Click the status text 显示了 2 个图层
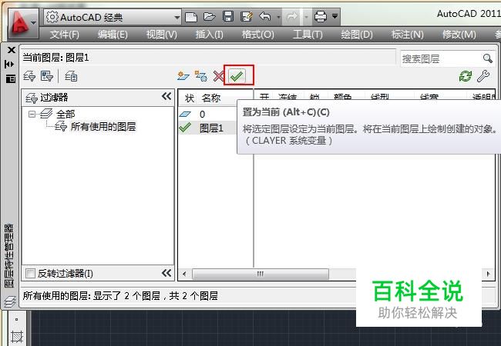Screen dimensions: 501x346 (127, 296)
